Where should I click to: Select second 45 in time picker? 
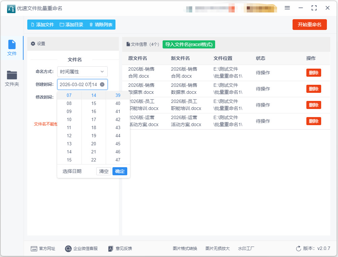(x=118, y=144)
